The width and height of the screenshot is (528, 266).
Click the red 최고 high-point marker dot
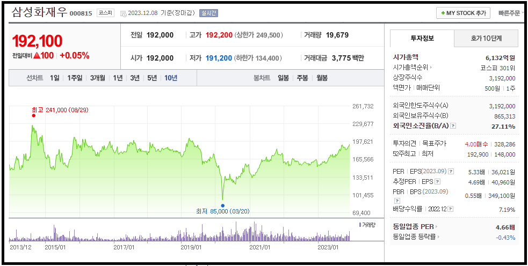point(34,115)
